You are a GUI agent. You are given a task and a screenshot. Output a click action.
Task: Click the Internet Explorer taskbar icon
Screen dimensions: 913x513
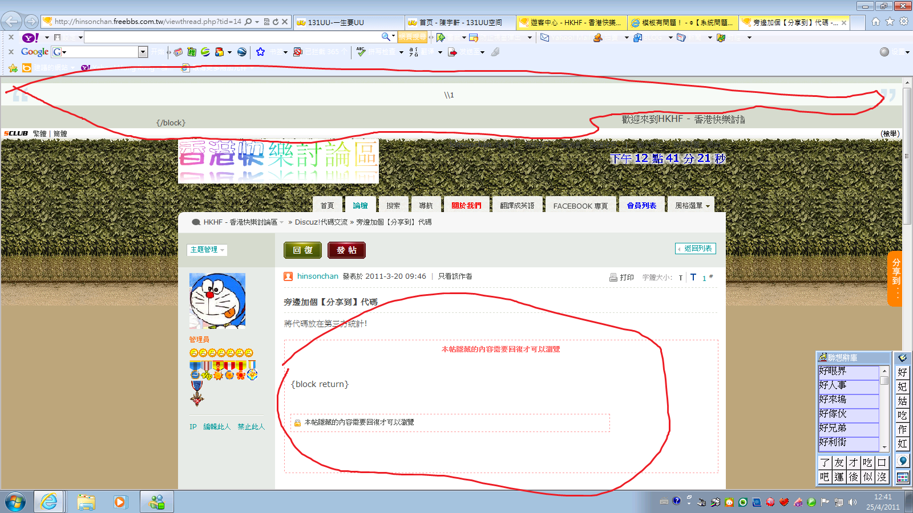pyautogui.click(x=49, y=502)
